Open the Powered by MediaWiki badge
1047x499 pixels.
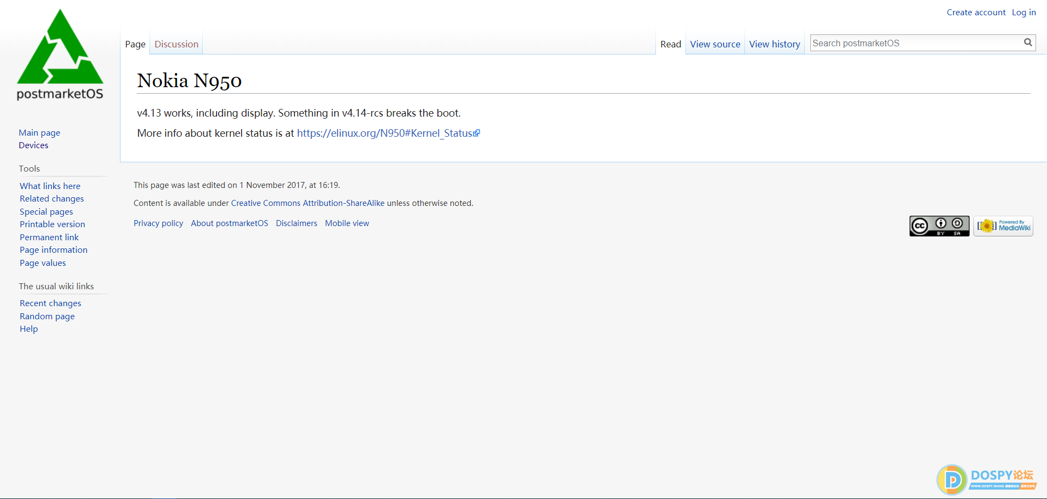[1003, 226]
